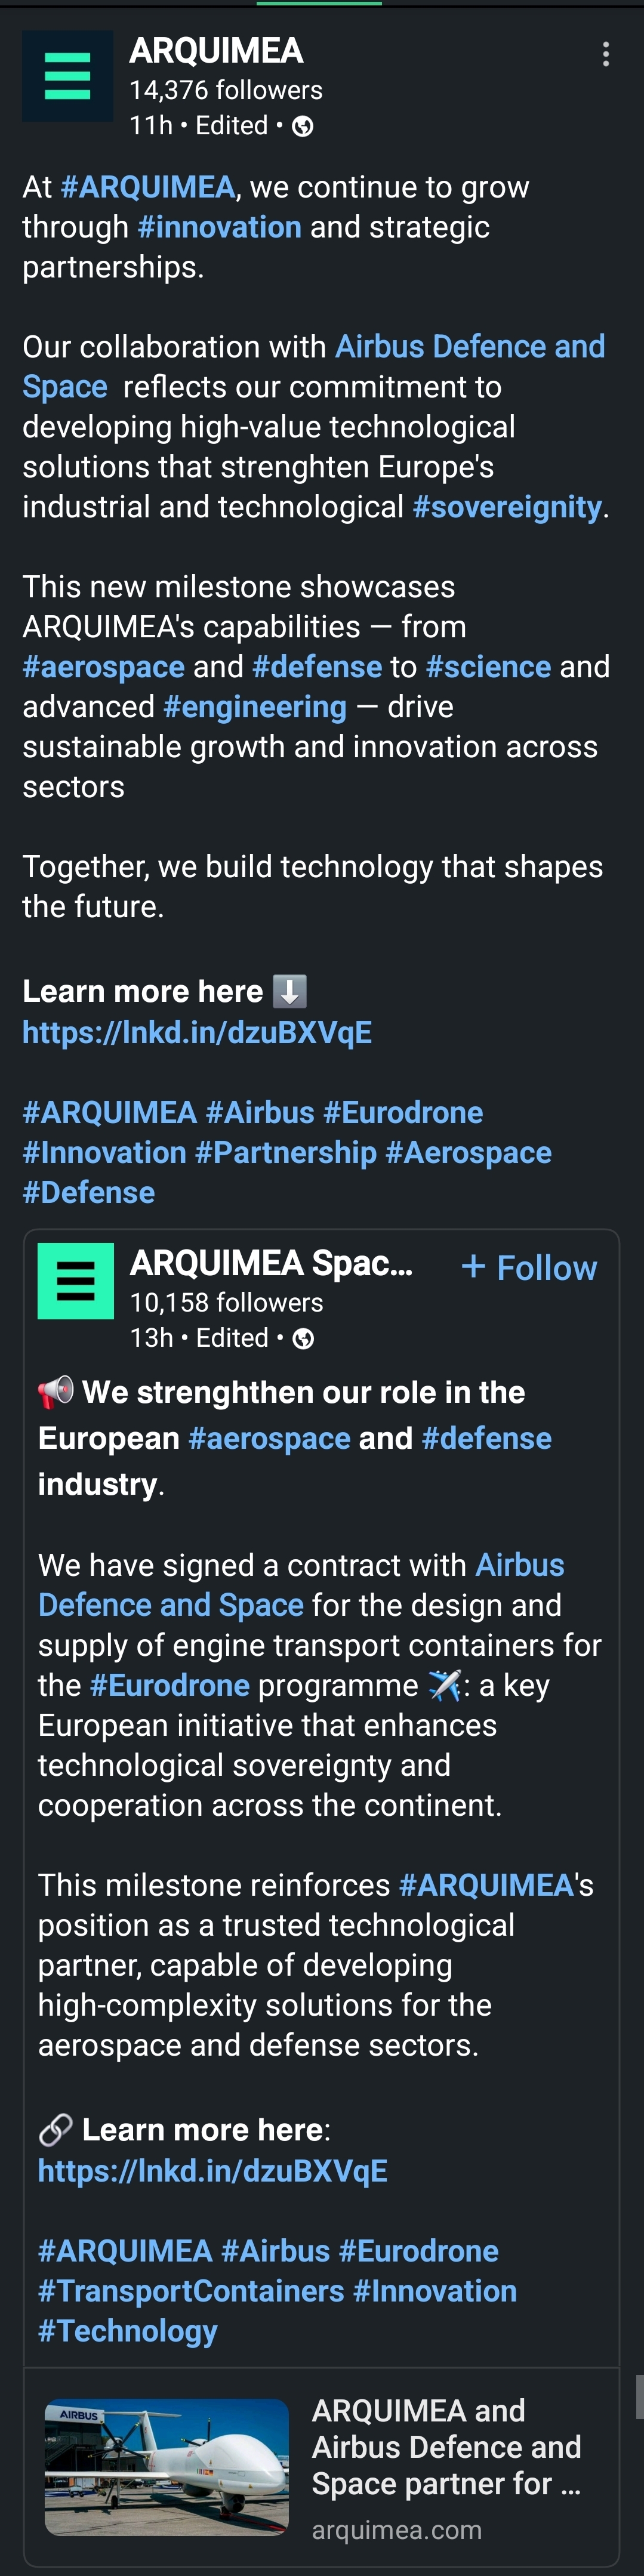Open the lnkd.in link in the top post
This screenshot has height=2576, width=644.
(197, 1032)
